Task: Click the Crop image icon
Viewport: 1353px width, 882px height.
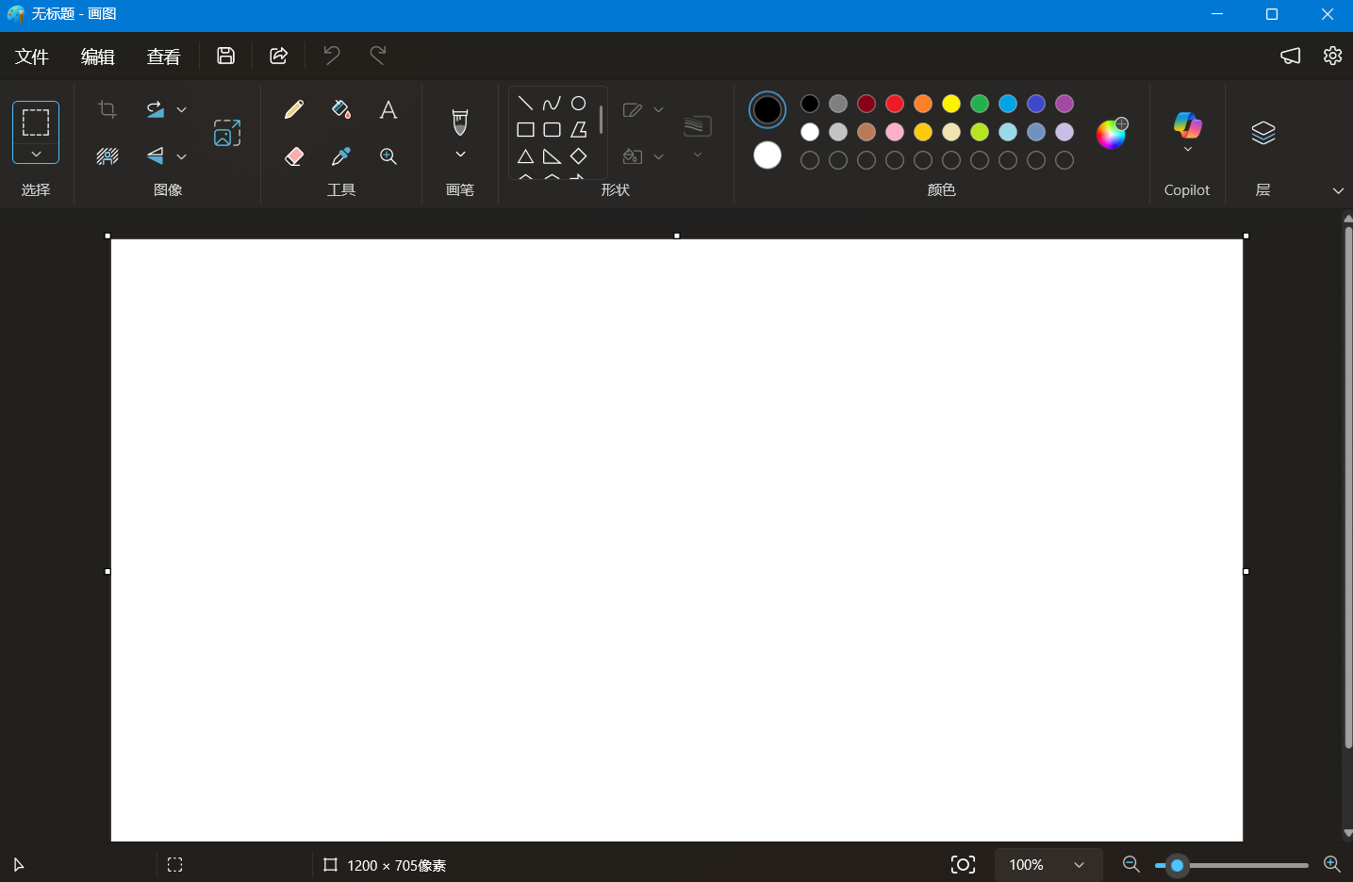Action: tap(107, 110)
